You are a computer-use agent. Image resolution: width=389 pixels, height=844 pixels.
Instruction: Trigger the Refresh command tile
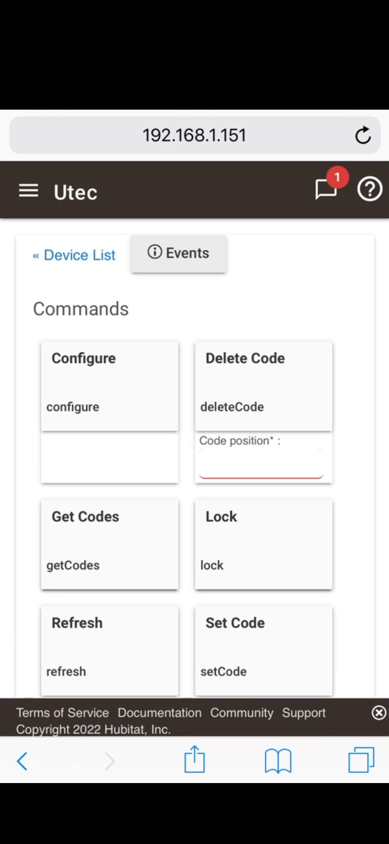point(110,650)
